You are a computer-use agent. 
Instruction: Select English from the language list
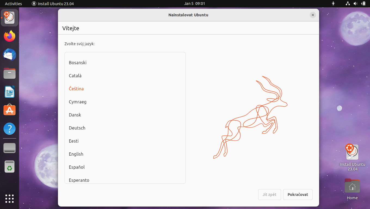coord(125,154)
